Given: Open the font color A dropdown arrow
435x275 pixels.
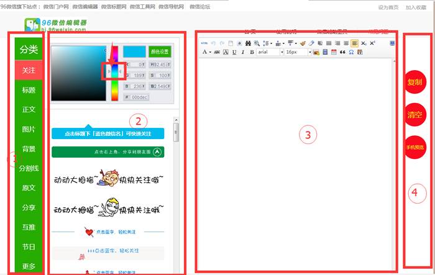Looking at the screenshot, I should pos(210,52).
